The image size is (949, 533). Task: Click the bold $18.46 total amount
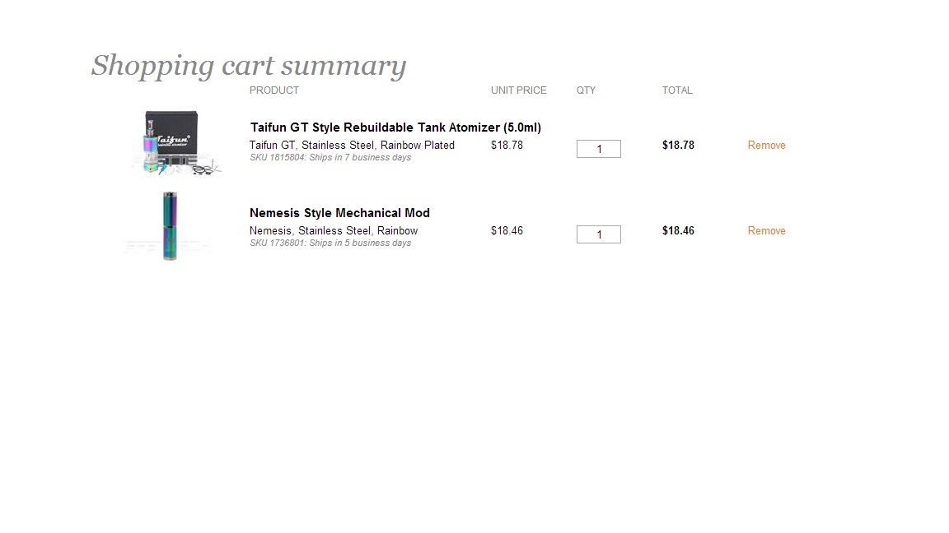(x=678, y=231)
